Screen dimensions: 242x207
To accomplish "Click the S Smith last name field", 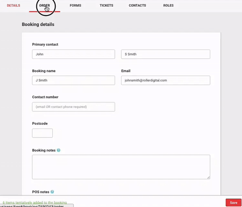I will 166,54.
